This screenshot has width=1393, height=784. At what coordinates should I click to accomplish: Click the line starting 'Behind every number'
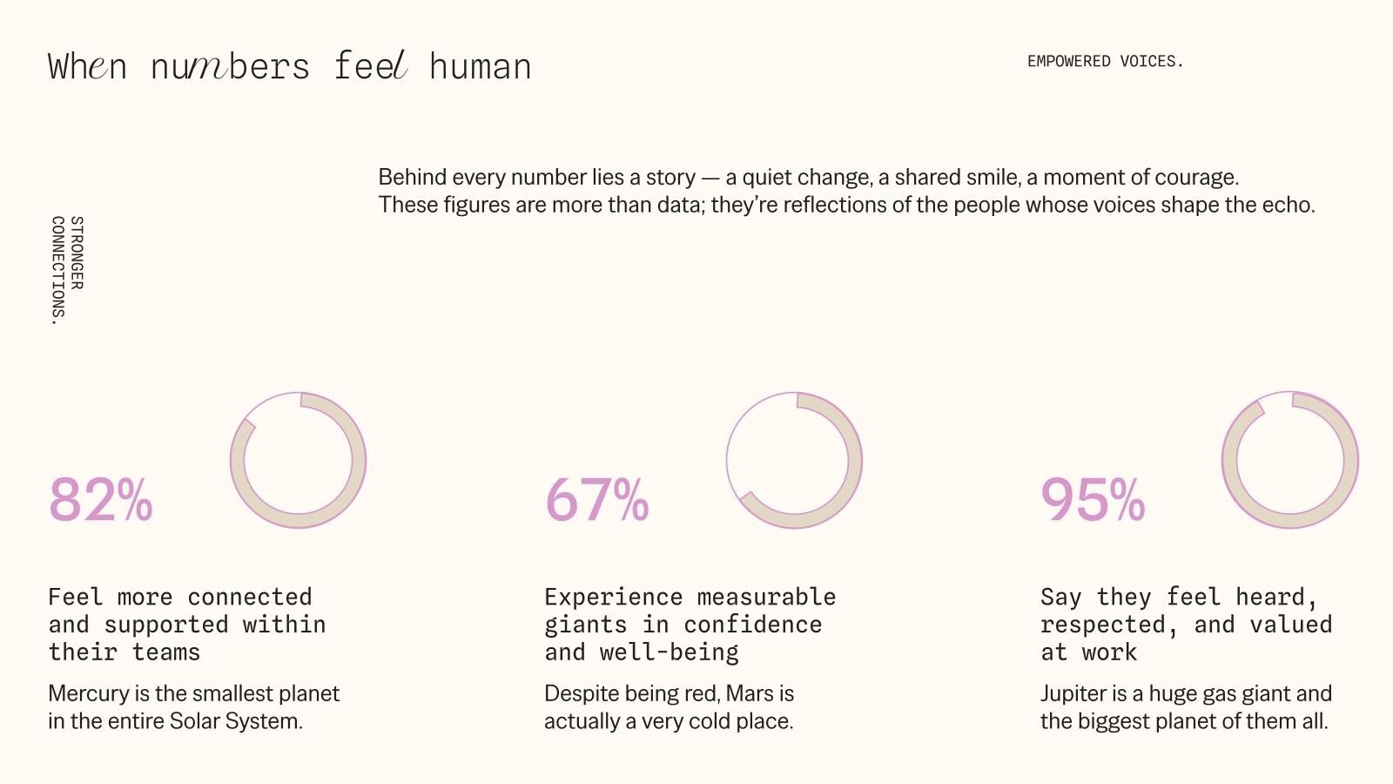coord(808,177)
